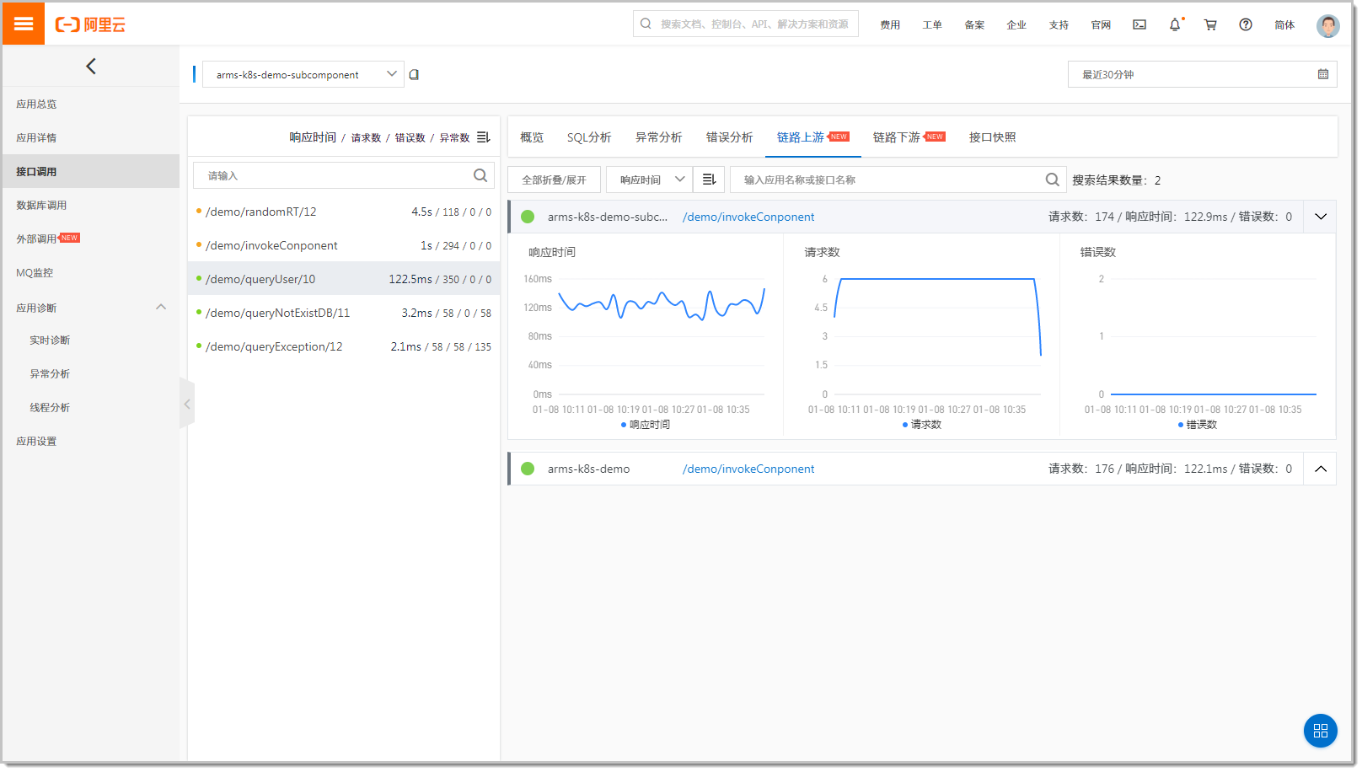Open 备案 in the top navigation
Screen dimensions: 1362x772
974,24
